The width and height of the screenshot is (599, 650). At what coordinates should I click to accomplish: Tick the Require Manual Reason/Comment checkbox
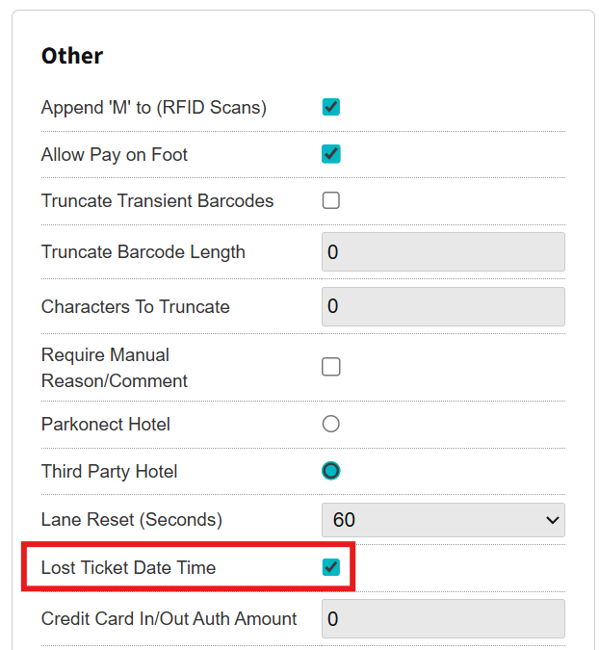pyautogui.click(x=331, y=367)
